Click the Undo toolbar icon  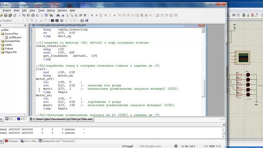coord(37,15)
